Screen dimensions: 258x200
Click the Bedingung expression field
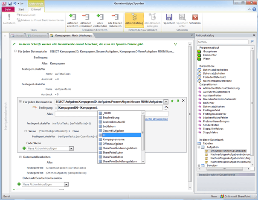[x=110, y=108]
